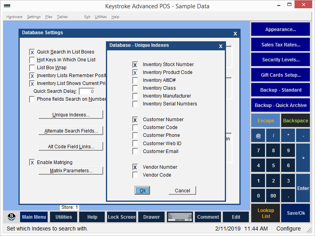
Task: Check the Customer Email index box
Action: pos(135,151)
